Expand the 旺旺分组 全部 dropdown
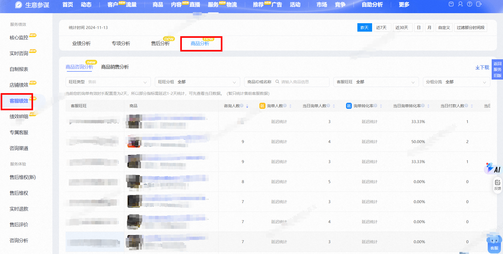Screen dimensions: 503x254 [197, 82]
